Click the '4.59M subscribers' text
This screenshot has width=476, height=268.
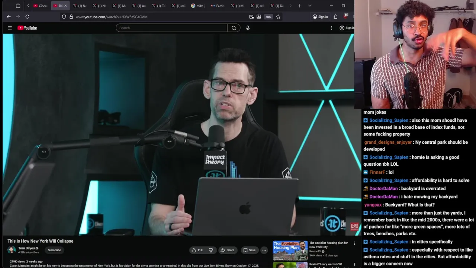click(29, 252)
